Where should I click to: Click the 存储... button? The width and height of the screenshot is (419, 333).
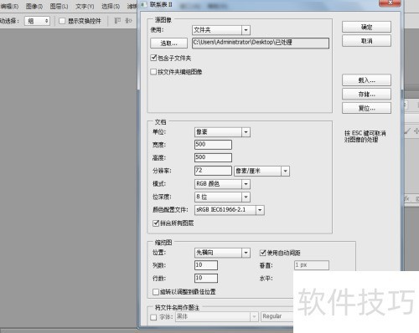tap(366, 95)
